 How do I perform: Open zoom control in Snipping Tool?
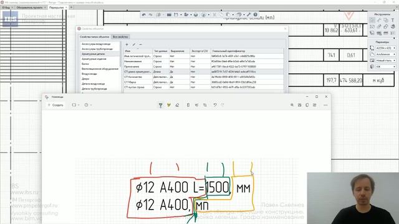(x=292, y=105)
